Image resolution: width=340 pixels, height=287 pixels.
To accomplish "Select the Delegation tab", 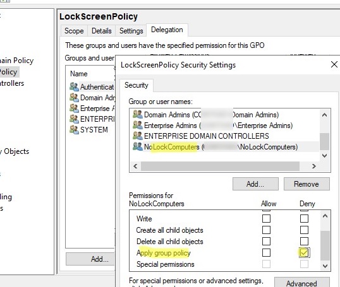I will 167,30.
